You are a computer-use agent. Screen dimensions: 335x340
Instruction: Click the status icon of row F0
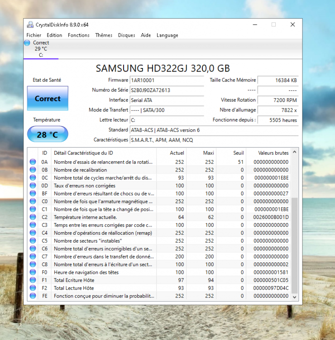(33, 272)
